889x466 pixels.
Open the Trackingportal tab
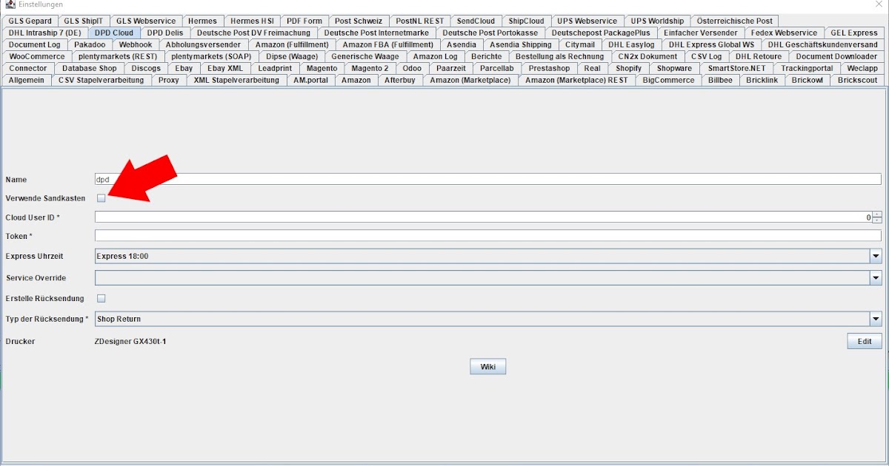[x=807, y=68]
